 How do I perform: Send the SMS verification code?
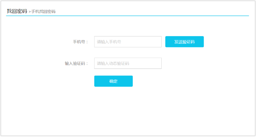click(x=184, y=42)
